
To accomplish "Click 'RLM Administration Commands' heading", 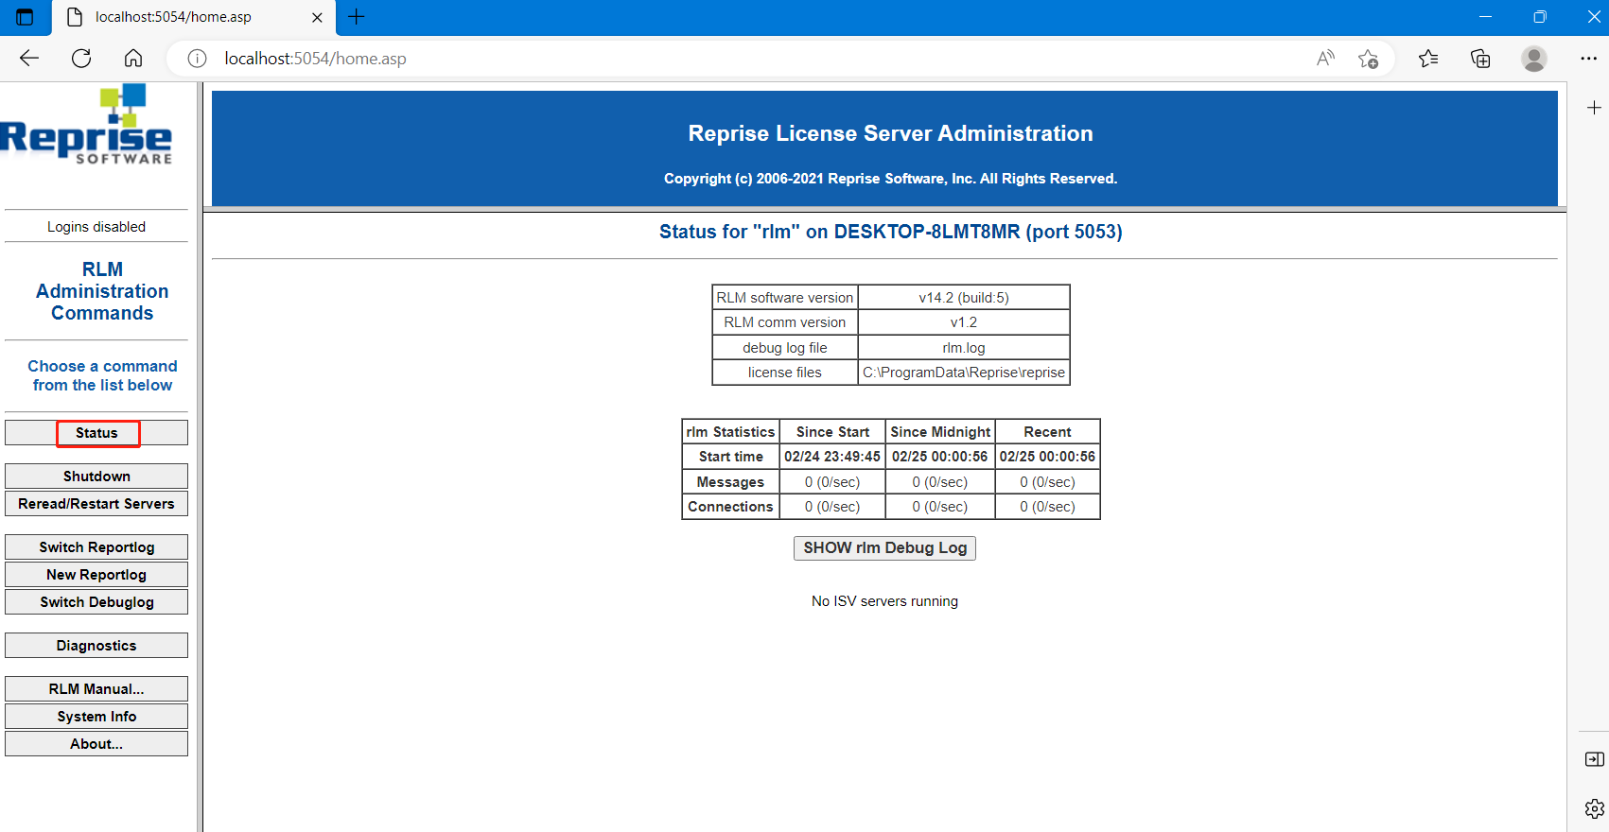I will [102, 291].
